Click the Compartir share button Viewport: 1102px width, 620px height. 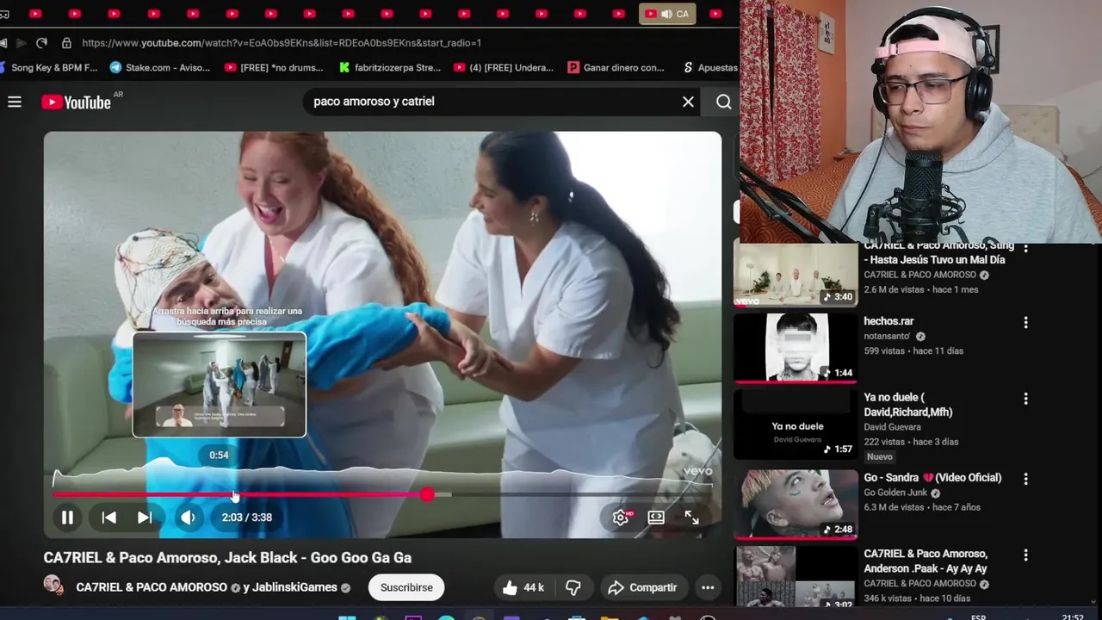643,587
